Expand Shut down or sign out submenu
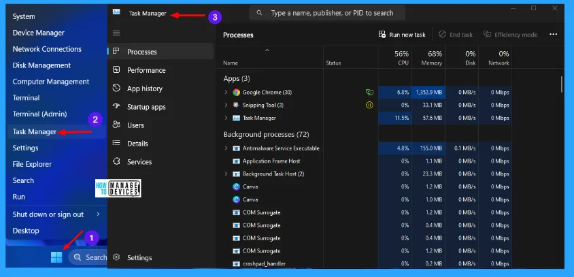The width and height of the screenshot is (574, 277). 98,214
